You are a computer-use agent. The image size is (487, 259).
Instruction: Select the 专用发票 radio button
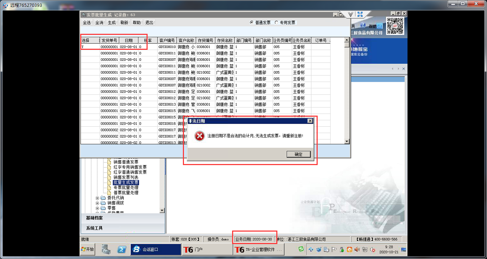(x=277, y=22)
